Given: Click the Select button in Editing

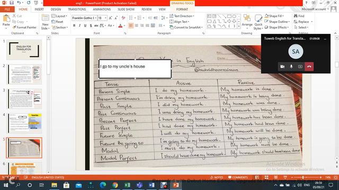Looking at the screenshot, I should coord(301,27).
